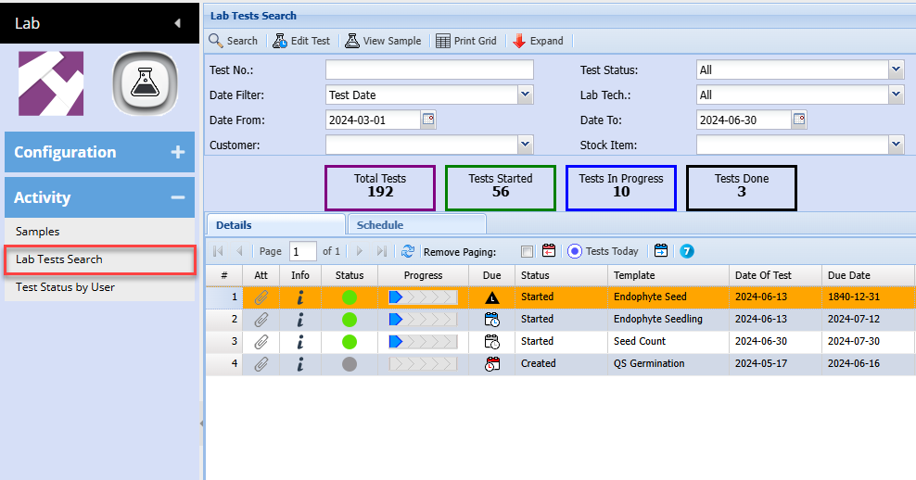Click previous-day calendar icon beside Remove Paging

click(x=549, y=251)
